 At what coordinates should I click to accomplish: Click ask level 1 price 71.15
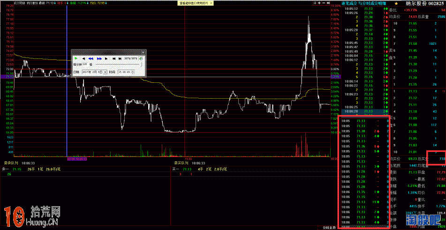tap(412, 85)
